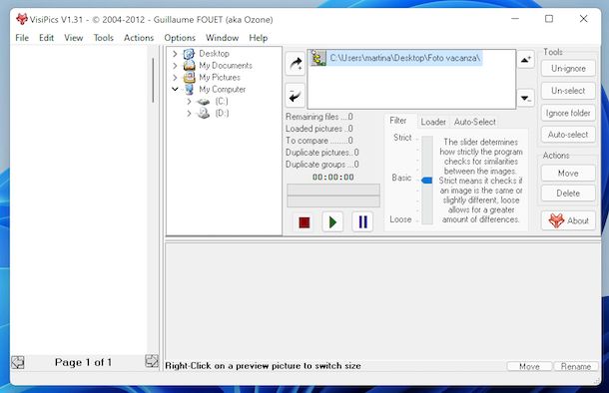Viewport: 609px width, 393px height.
Task: Click the Un-ignore button
Action: click(568, 69)
